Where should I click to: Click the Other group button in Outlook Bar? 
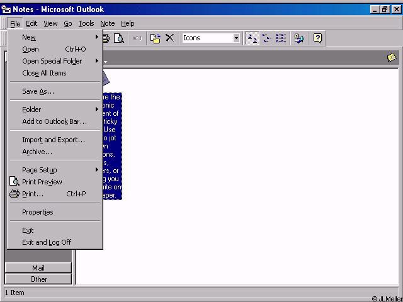coord(38,279)
